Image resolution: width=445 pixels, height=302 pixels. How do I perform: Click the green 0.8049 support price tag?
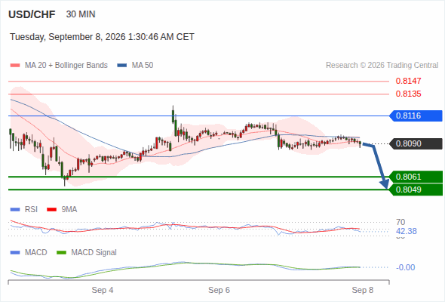[x=416, y=190]
